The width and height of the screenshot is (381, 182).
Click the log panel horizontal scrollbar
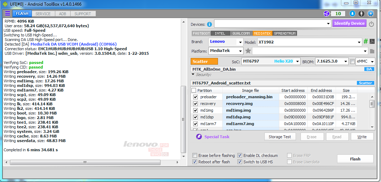(x=85, y=162)
